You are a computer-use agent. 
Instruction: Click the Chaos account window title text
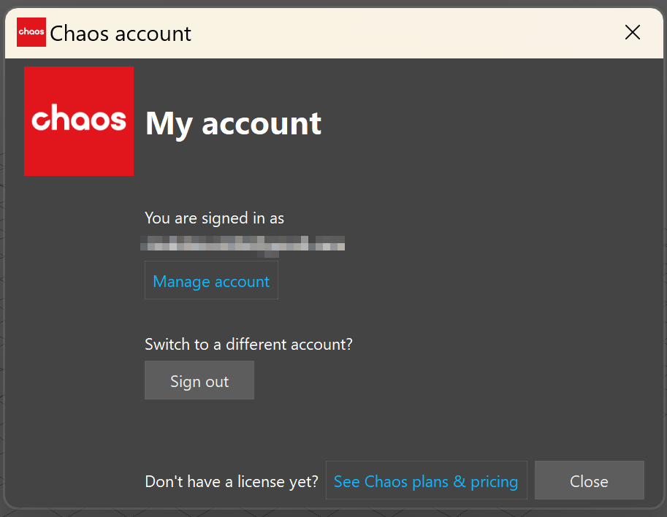point(121,34)
